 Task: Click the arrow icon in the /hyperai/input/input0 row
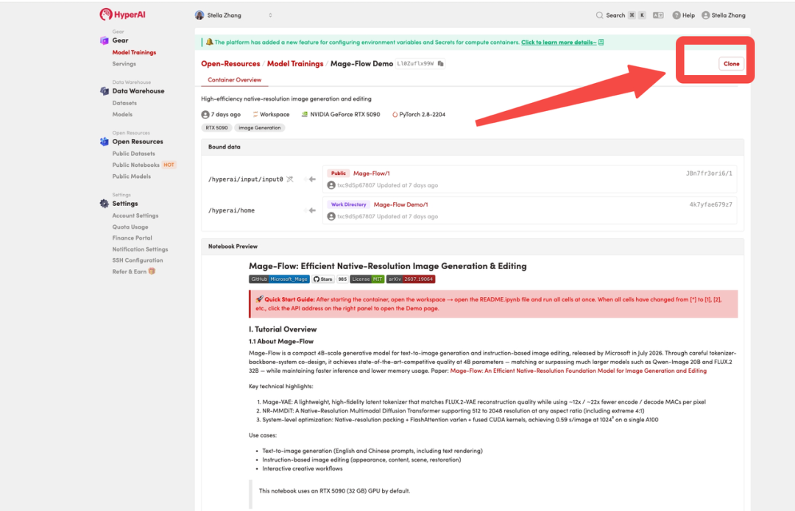pyautogui.click(x=312, y=179)
